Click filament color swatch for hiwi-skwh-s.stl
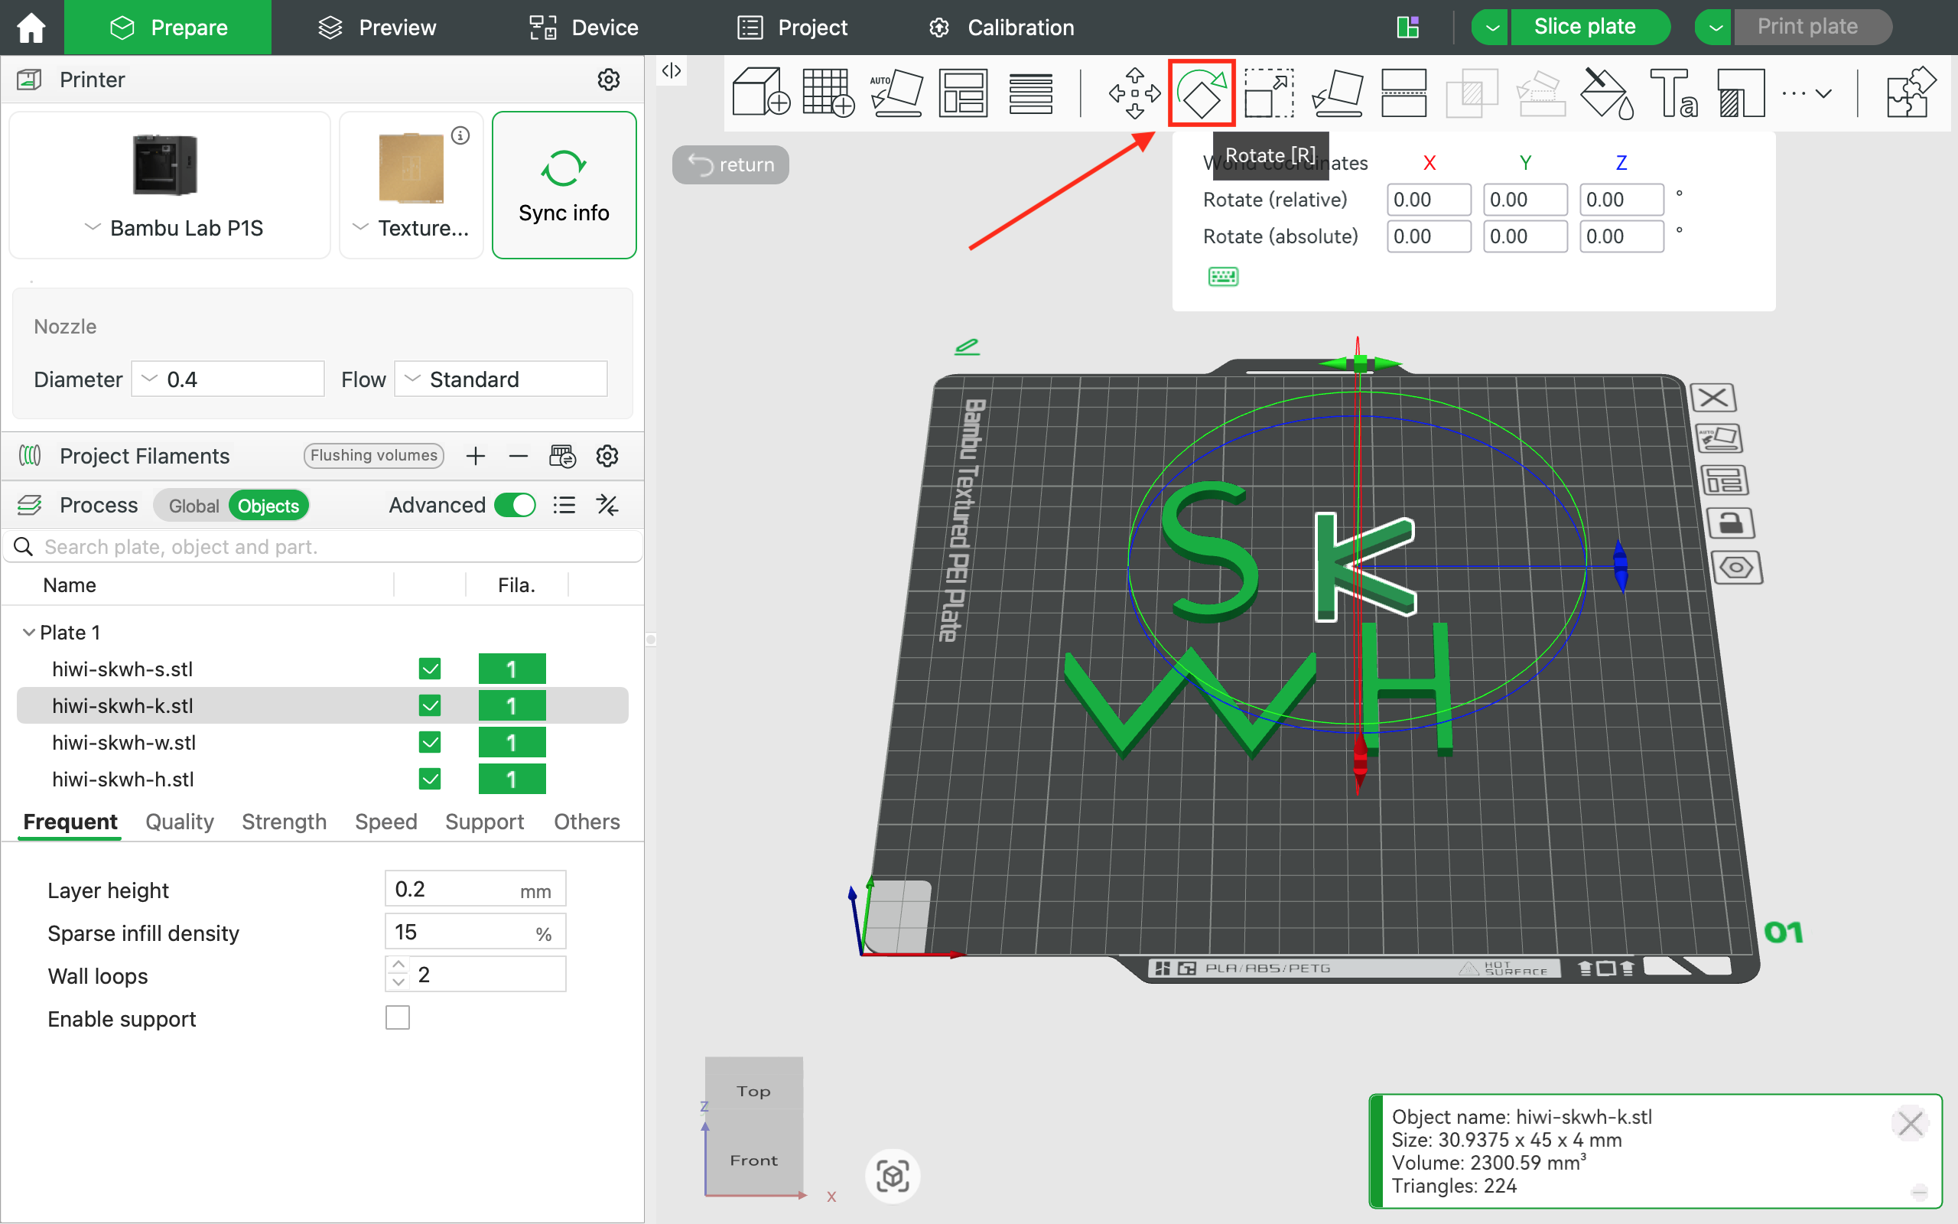This screenshot has width=1958, height=1224. point(512,669)
